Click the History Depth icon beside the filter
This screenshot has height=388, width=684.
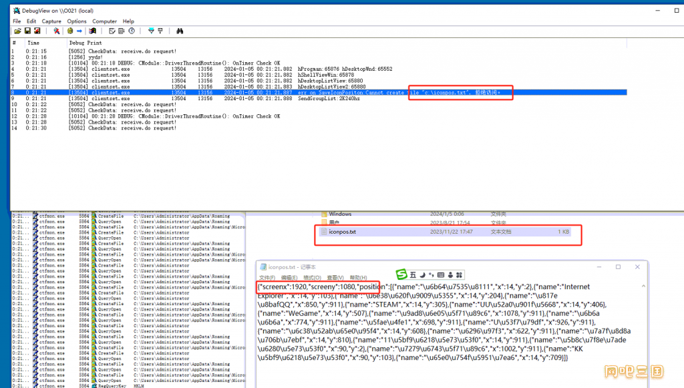160,31
